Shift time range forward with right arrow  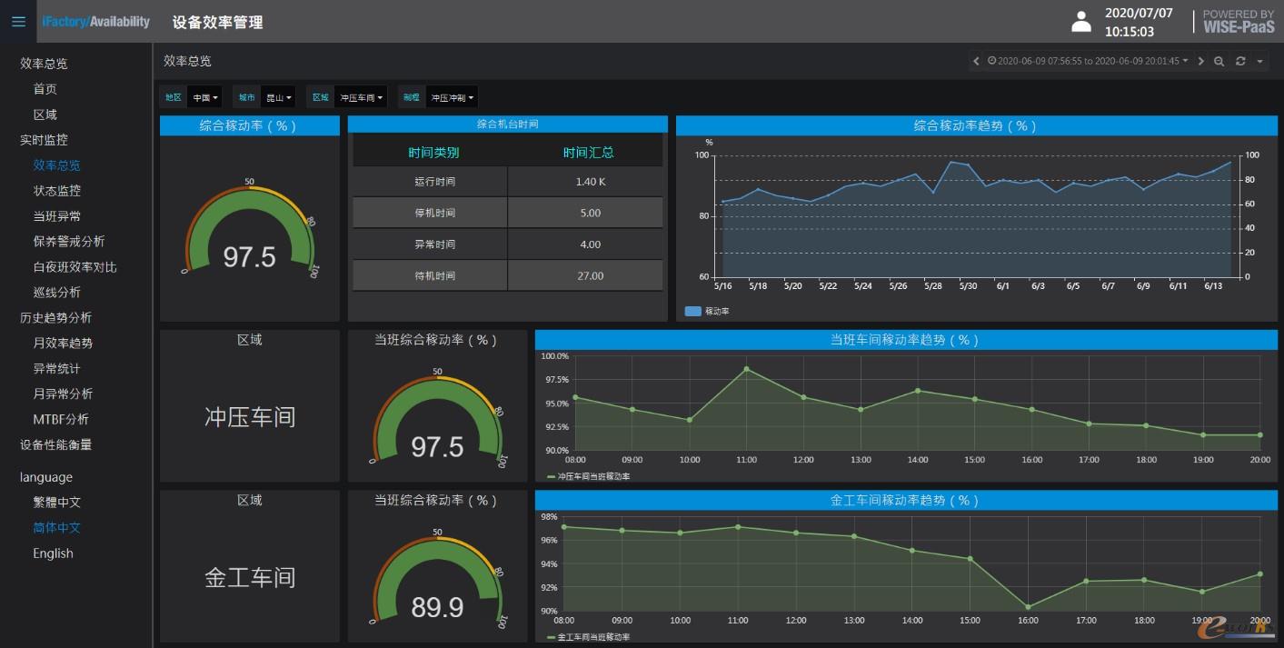coord(1200,62)
